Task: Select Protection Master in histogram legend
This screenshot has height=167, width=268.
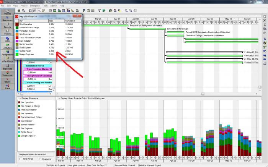Action: click(x=29, y=110)
